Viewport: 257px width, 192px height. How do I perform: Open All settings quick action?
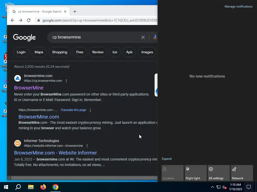(x=219, y=173)
